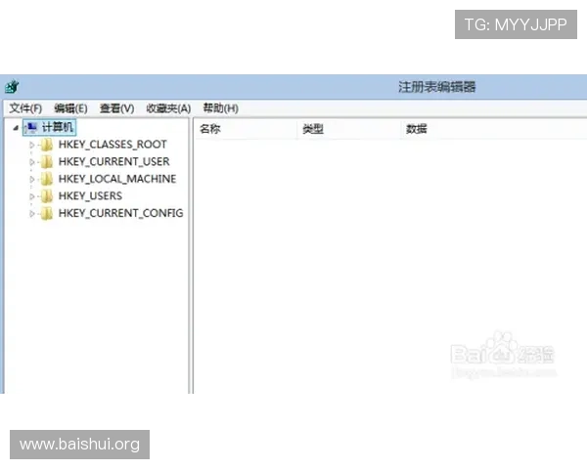Click the HKEY_CLASSES_ROOT folder icon
The image size is (587, 469).
tap(47, 145)
